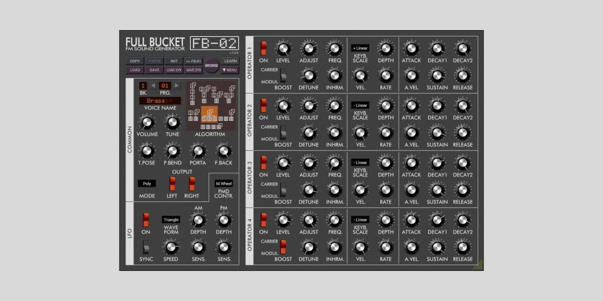Click Operator 1 ATTACK knob

tap(411, 49)
